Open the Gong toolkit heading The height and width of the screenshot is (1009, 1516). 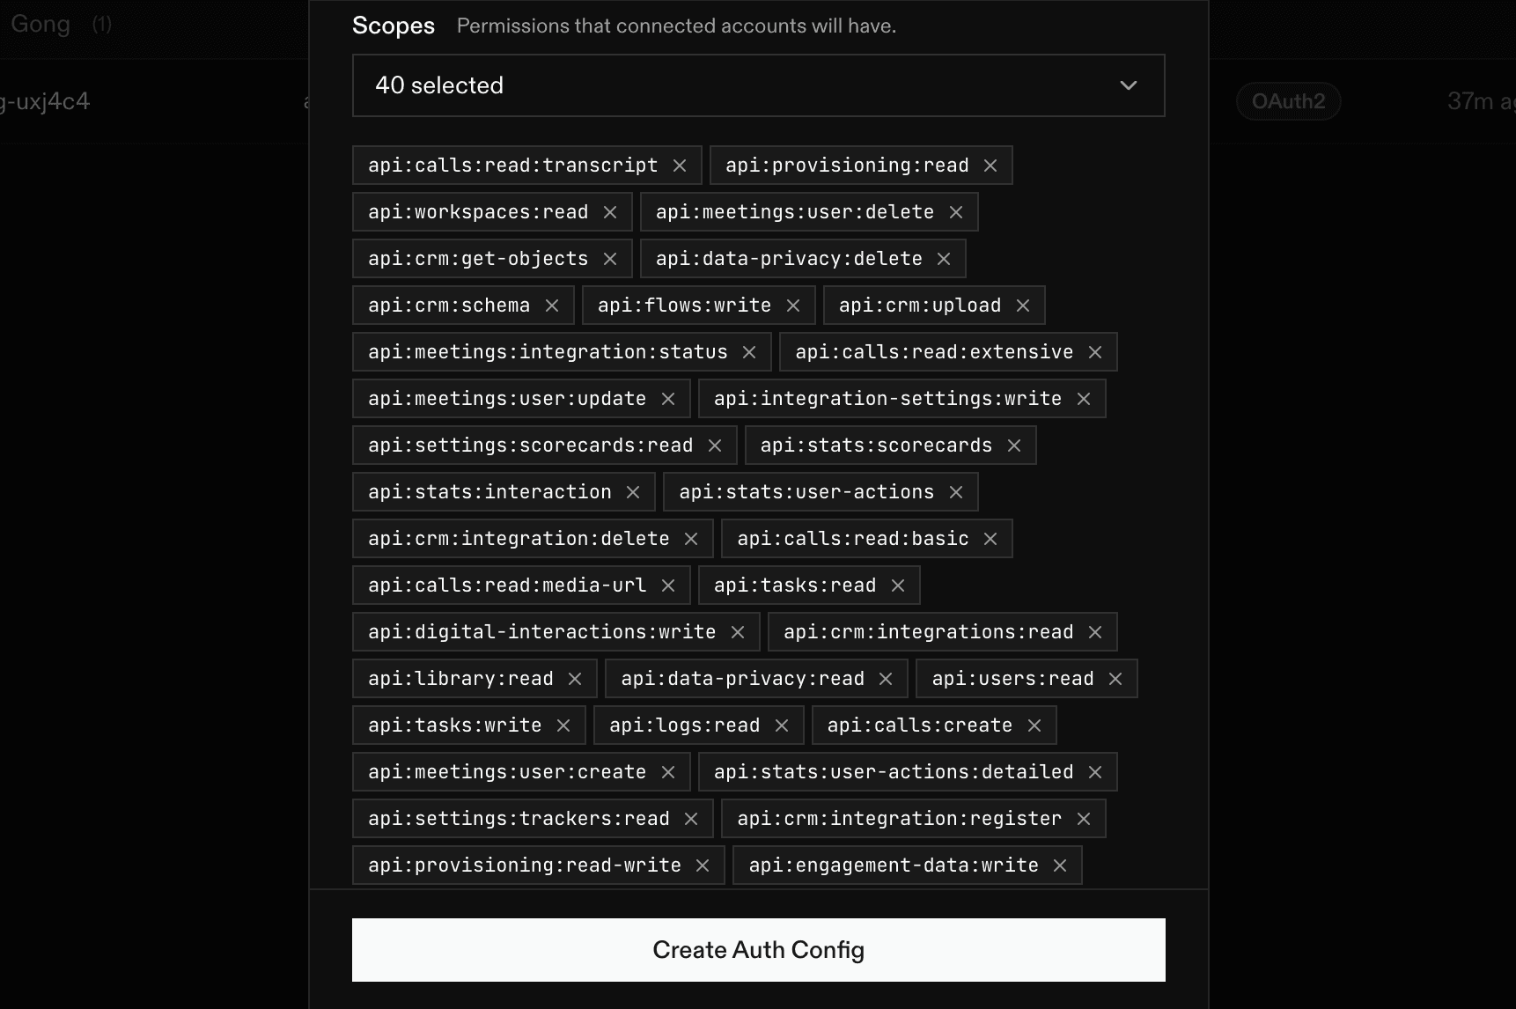pos(40,24)
